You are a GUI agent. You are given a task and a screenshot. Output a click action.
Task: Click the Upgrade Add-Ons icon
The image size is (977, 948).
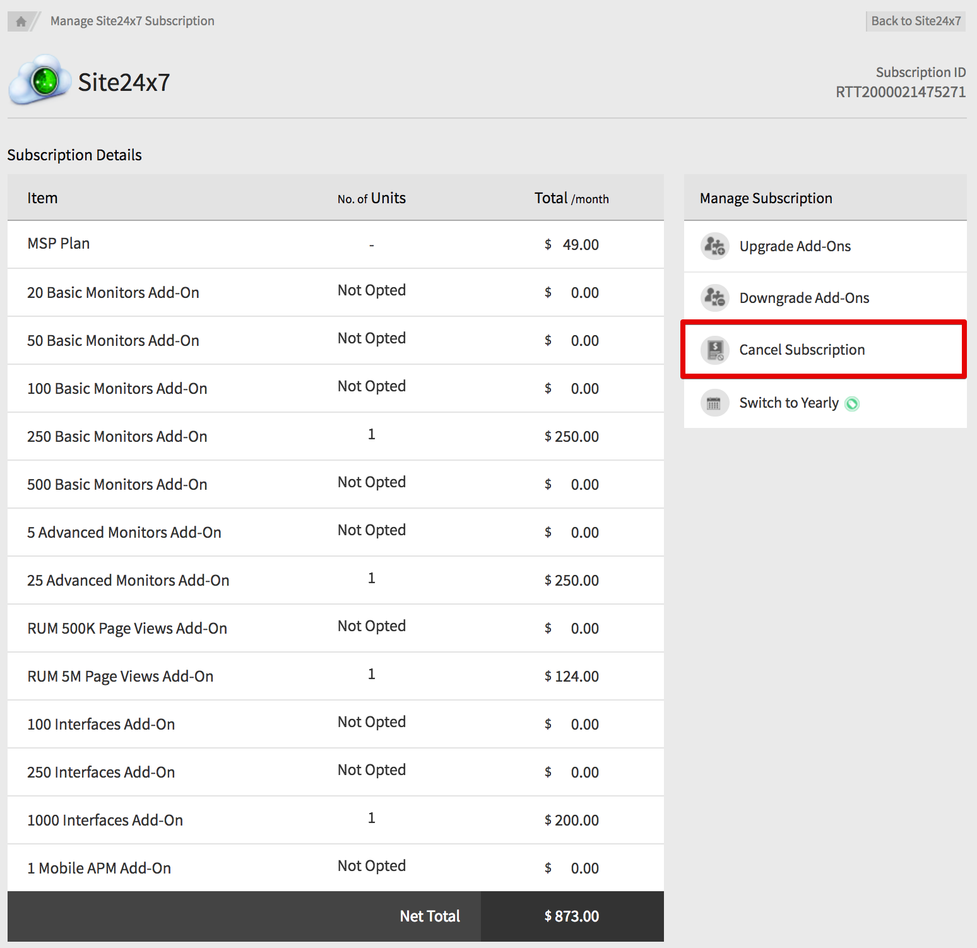click(714, 246)
